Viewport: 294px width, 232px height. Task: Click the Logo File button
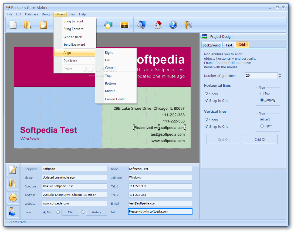pos(70,212)
